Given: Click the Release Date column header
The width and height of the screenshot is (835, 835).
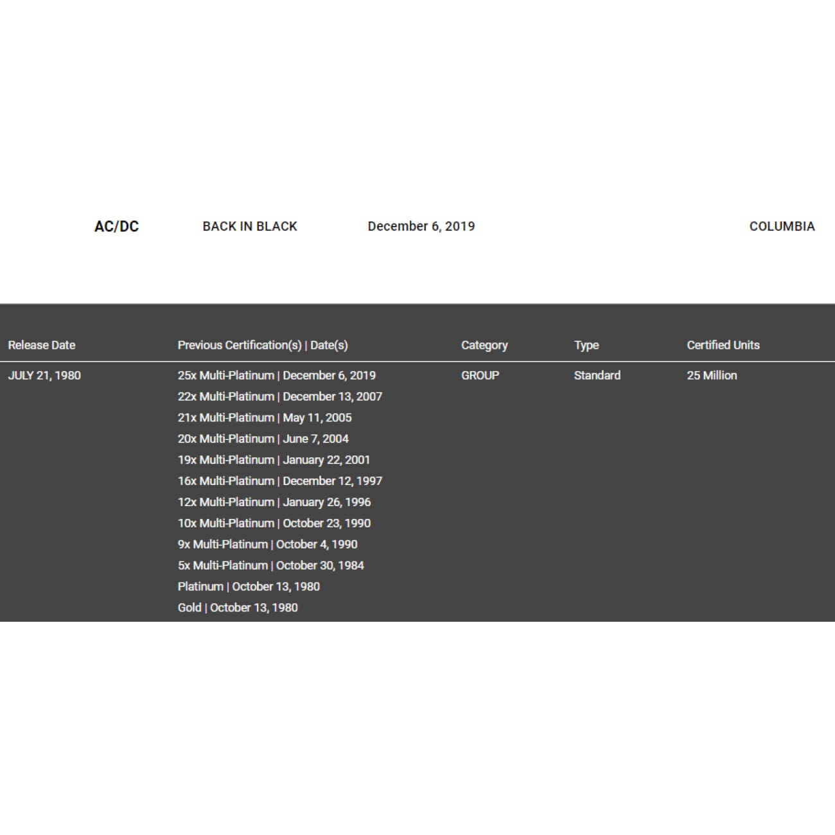Looking at the screenshot, I should [42, 345].
